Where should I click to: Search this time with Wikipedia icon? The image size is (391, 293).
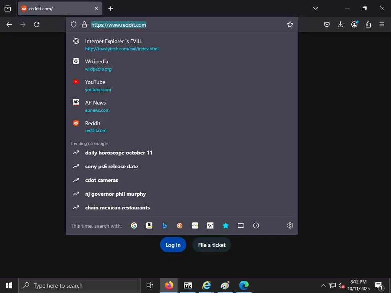pyautogui.click(x=210, y=225)
